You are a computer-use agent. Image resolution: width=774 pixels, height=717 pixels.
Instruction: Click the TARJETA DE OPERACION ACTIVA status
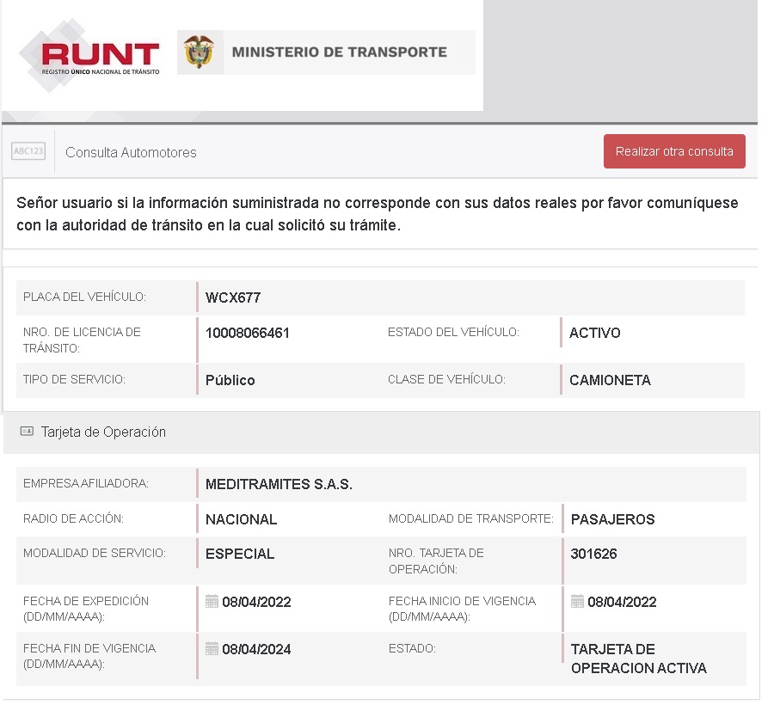[x=638, y=659]
